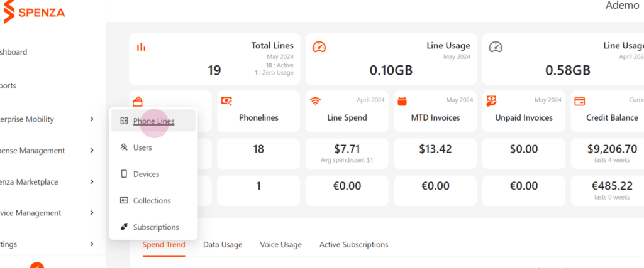Click the Phonelines card icon

point(226,101)
